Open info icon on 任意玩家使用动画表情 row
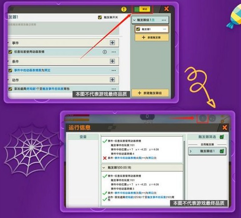 [104, 52]
